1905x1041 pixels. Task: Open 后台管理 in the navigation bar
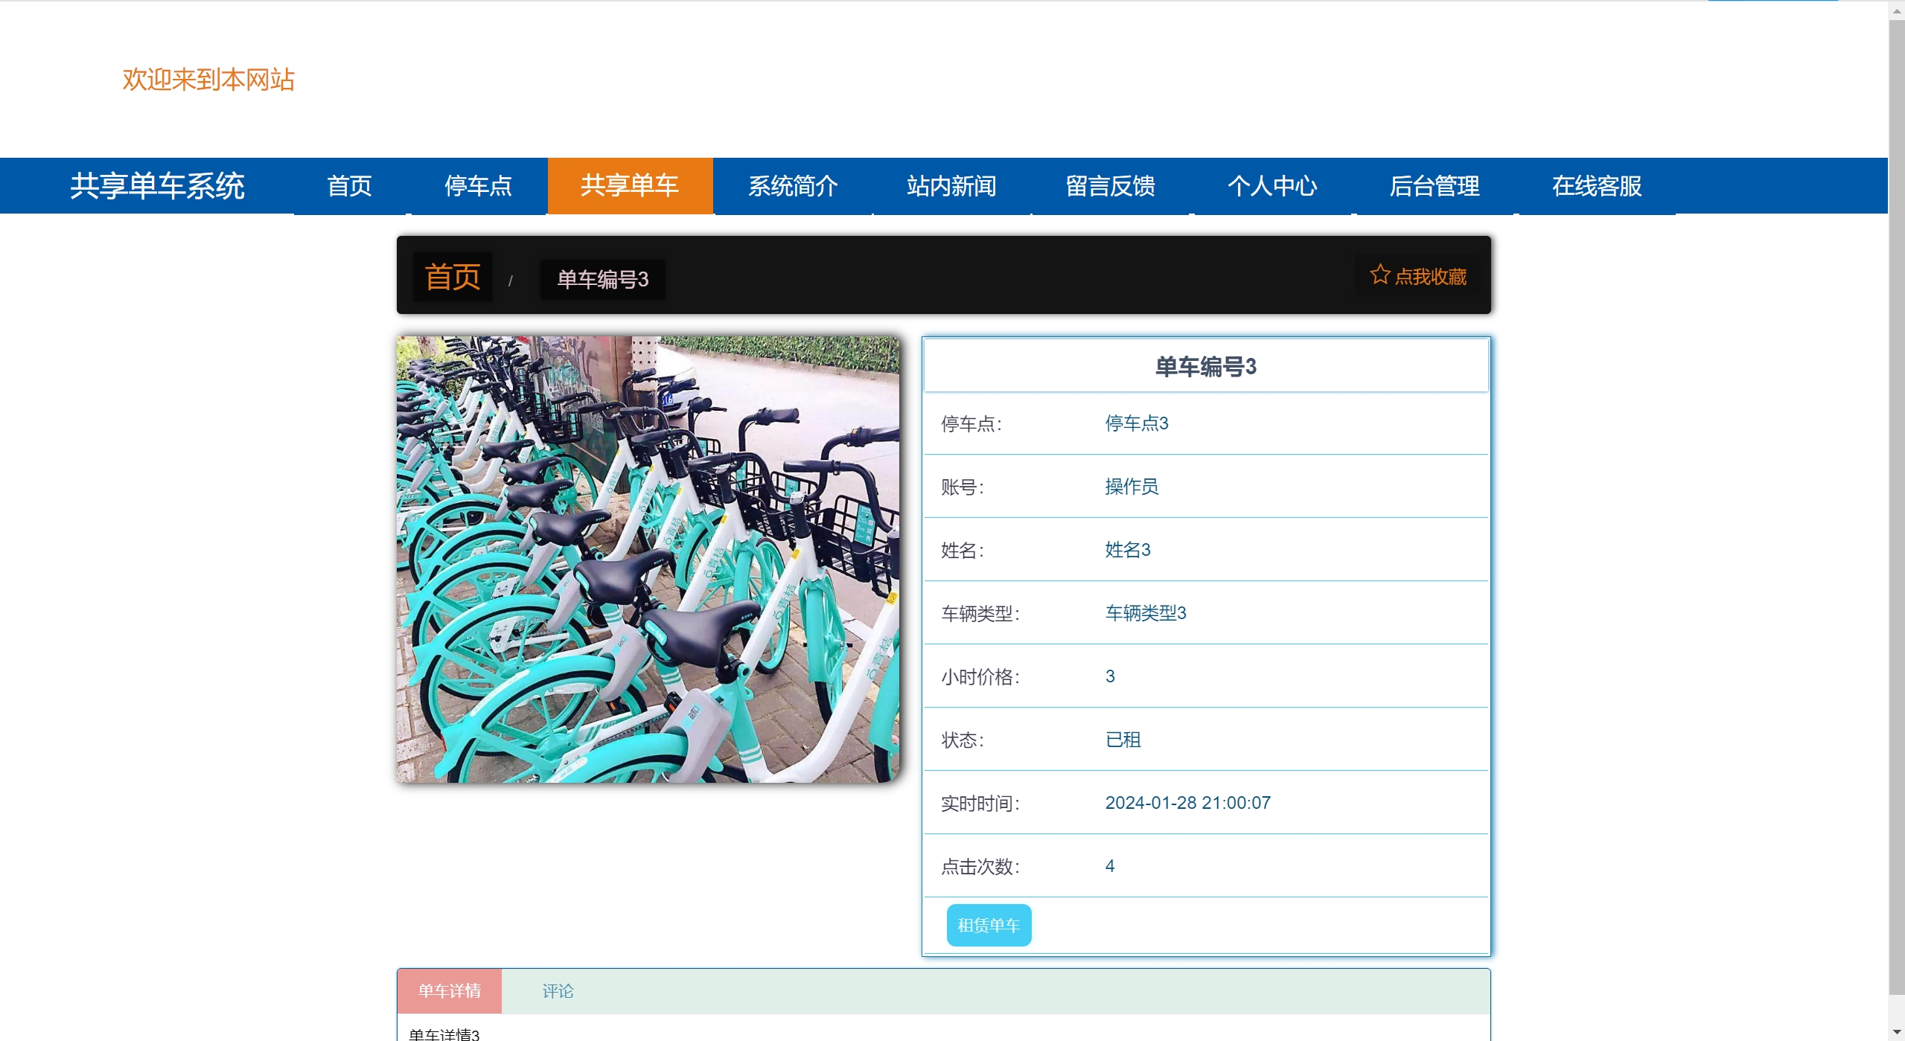tap(1435, 186)
